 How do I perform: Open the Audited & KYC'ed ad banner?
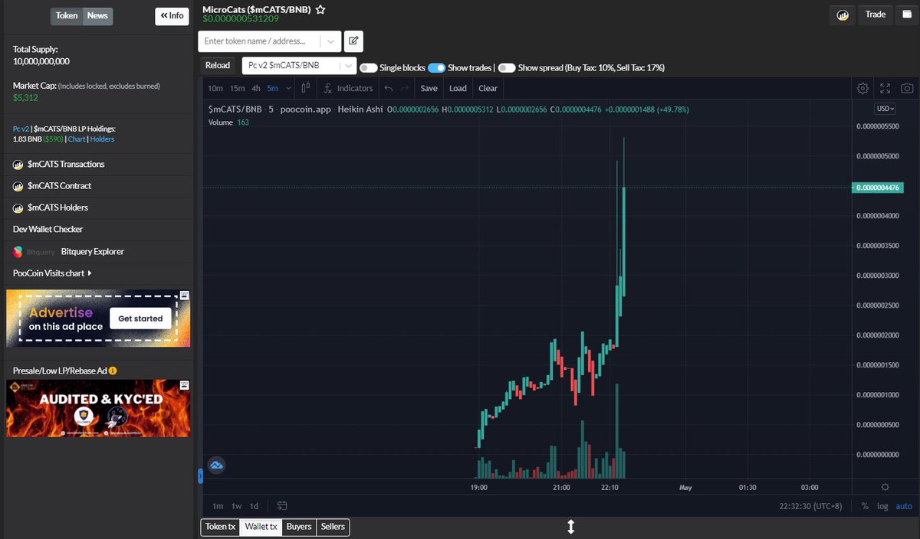pyautogui.click(x=98, y=408)
